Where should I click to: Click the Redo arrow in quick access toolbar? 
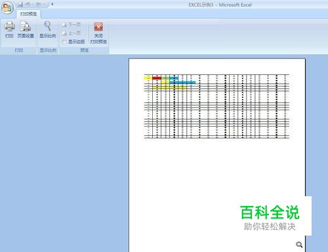pos(39,5)
